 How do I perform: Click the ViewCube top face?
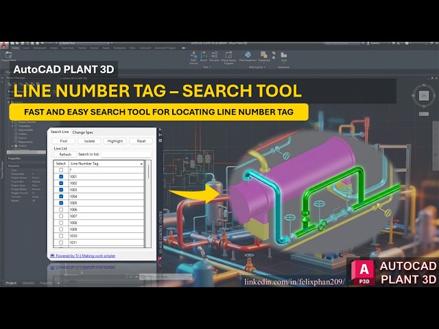click(x=424, y=96)
